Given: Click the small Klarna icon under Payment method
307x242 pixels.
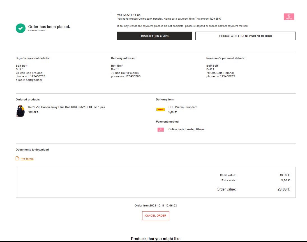Looking at the screenshot, I should point(161,130).
